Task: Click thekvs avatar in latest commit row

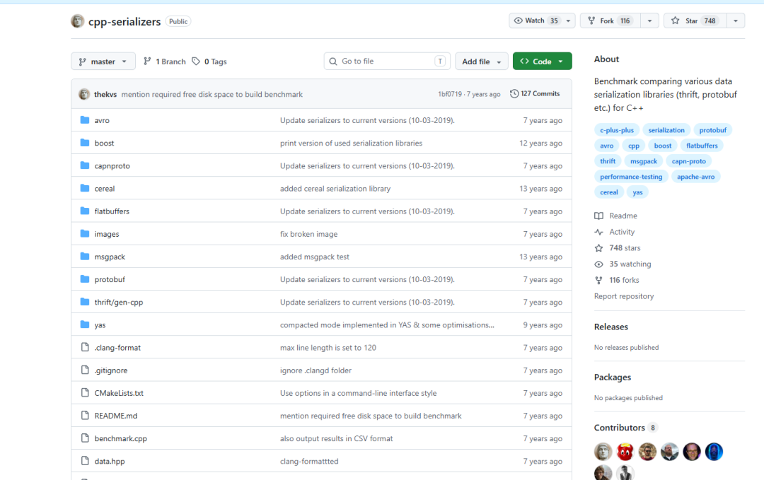Action: (x=84, y=94)
